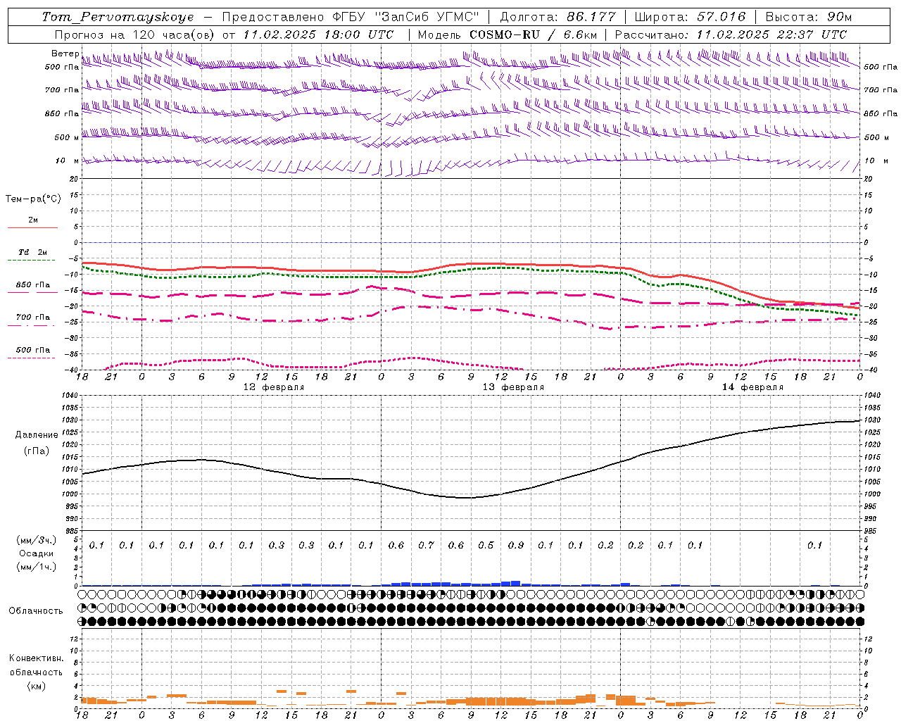901x721 pixels.
Task: Click the 0.5 precipitation value
Action: pos(486,545)
